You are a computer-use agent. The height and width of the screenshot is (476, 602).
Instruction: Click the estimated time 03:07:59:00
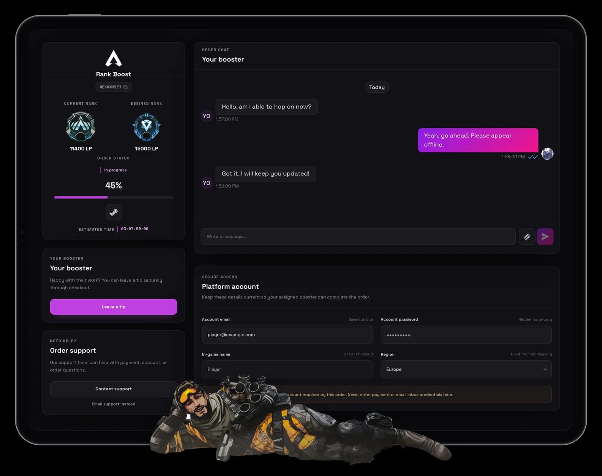135,229
